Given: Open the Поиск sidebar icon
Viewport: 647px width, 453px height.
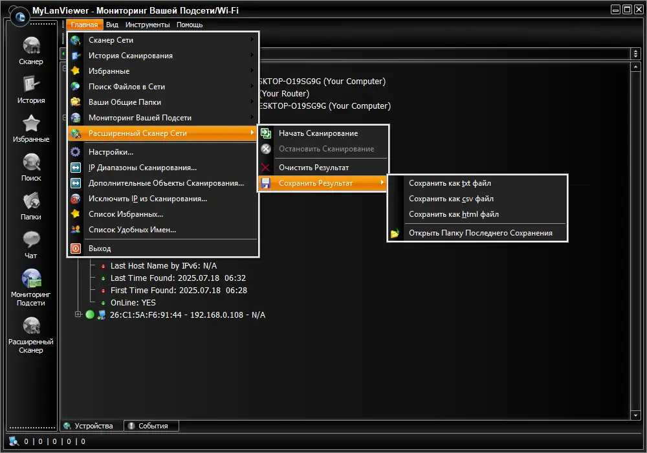Looking at the screenshot, I should (x=31, y=162).
